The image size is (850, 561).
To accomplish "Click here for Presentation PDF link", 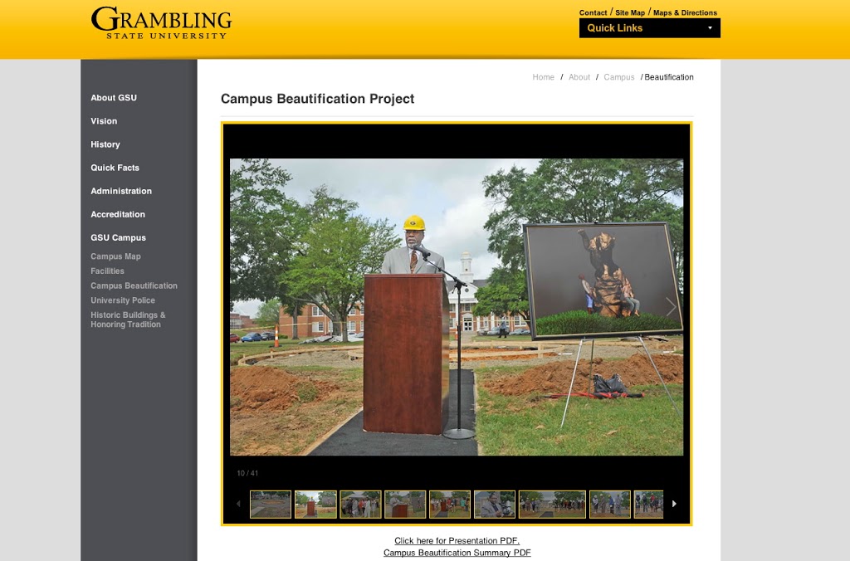I will coord(457,541).
